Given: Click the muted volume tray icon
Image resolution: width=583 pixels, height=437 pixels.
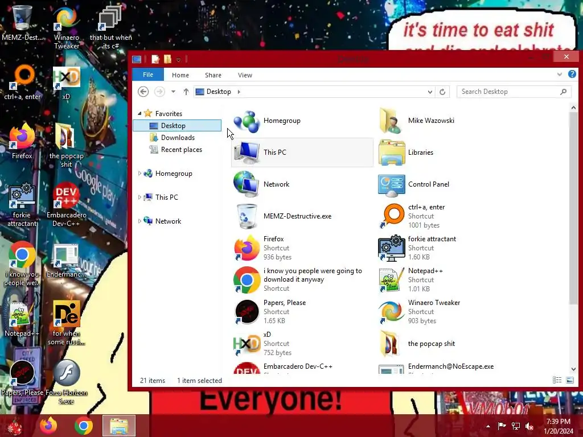Looking at the screenshot, I should click(529, 426).
